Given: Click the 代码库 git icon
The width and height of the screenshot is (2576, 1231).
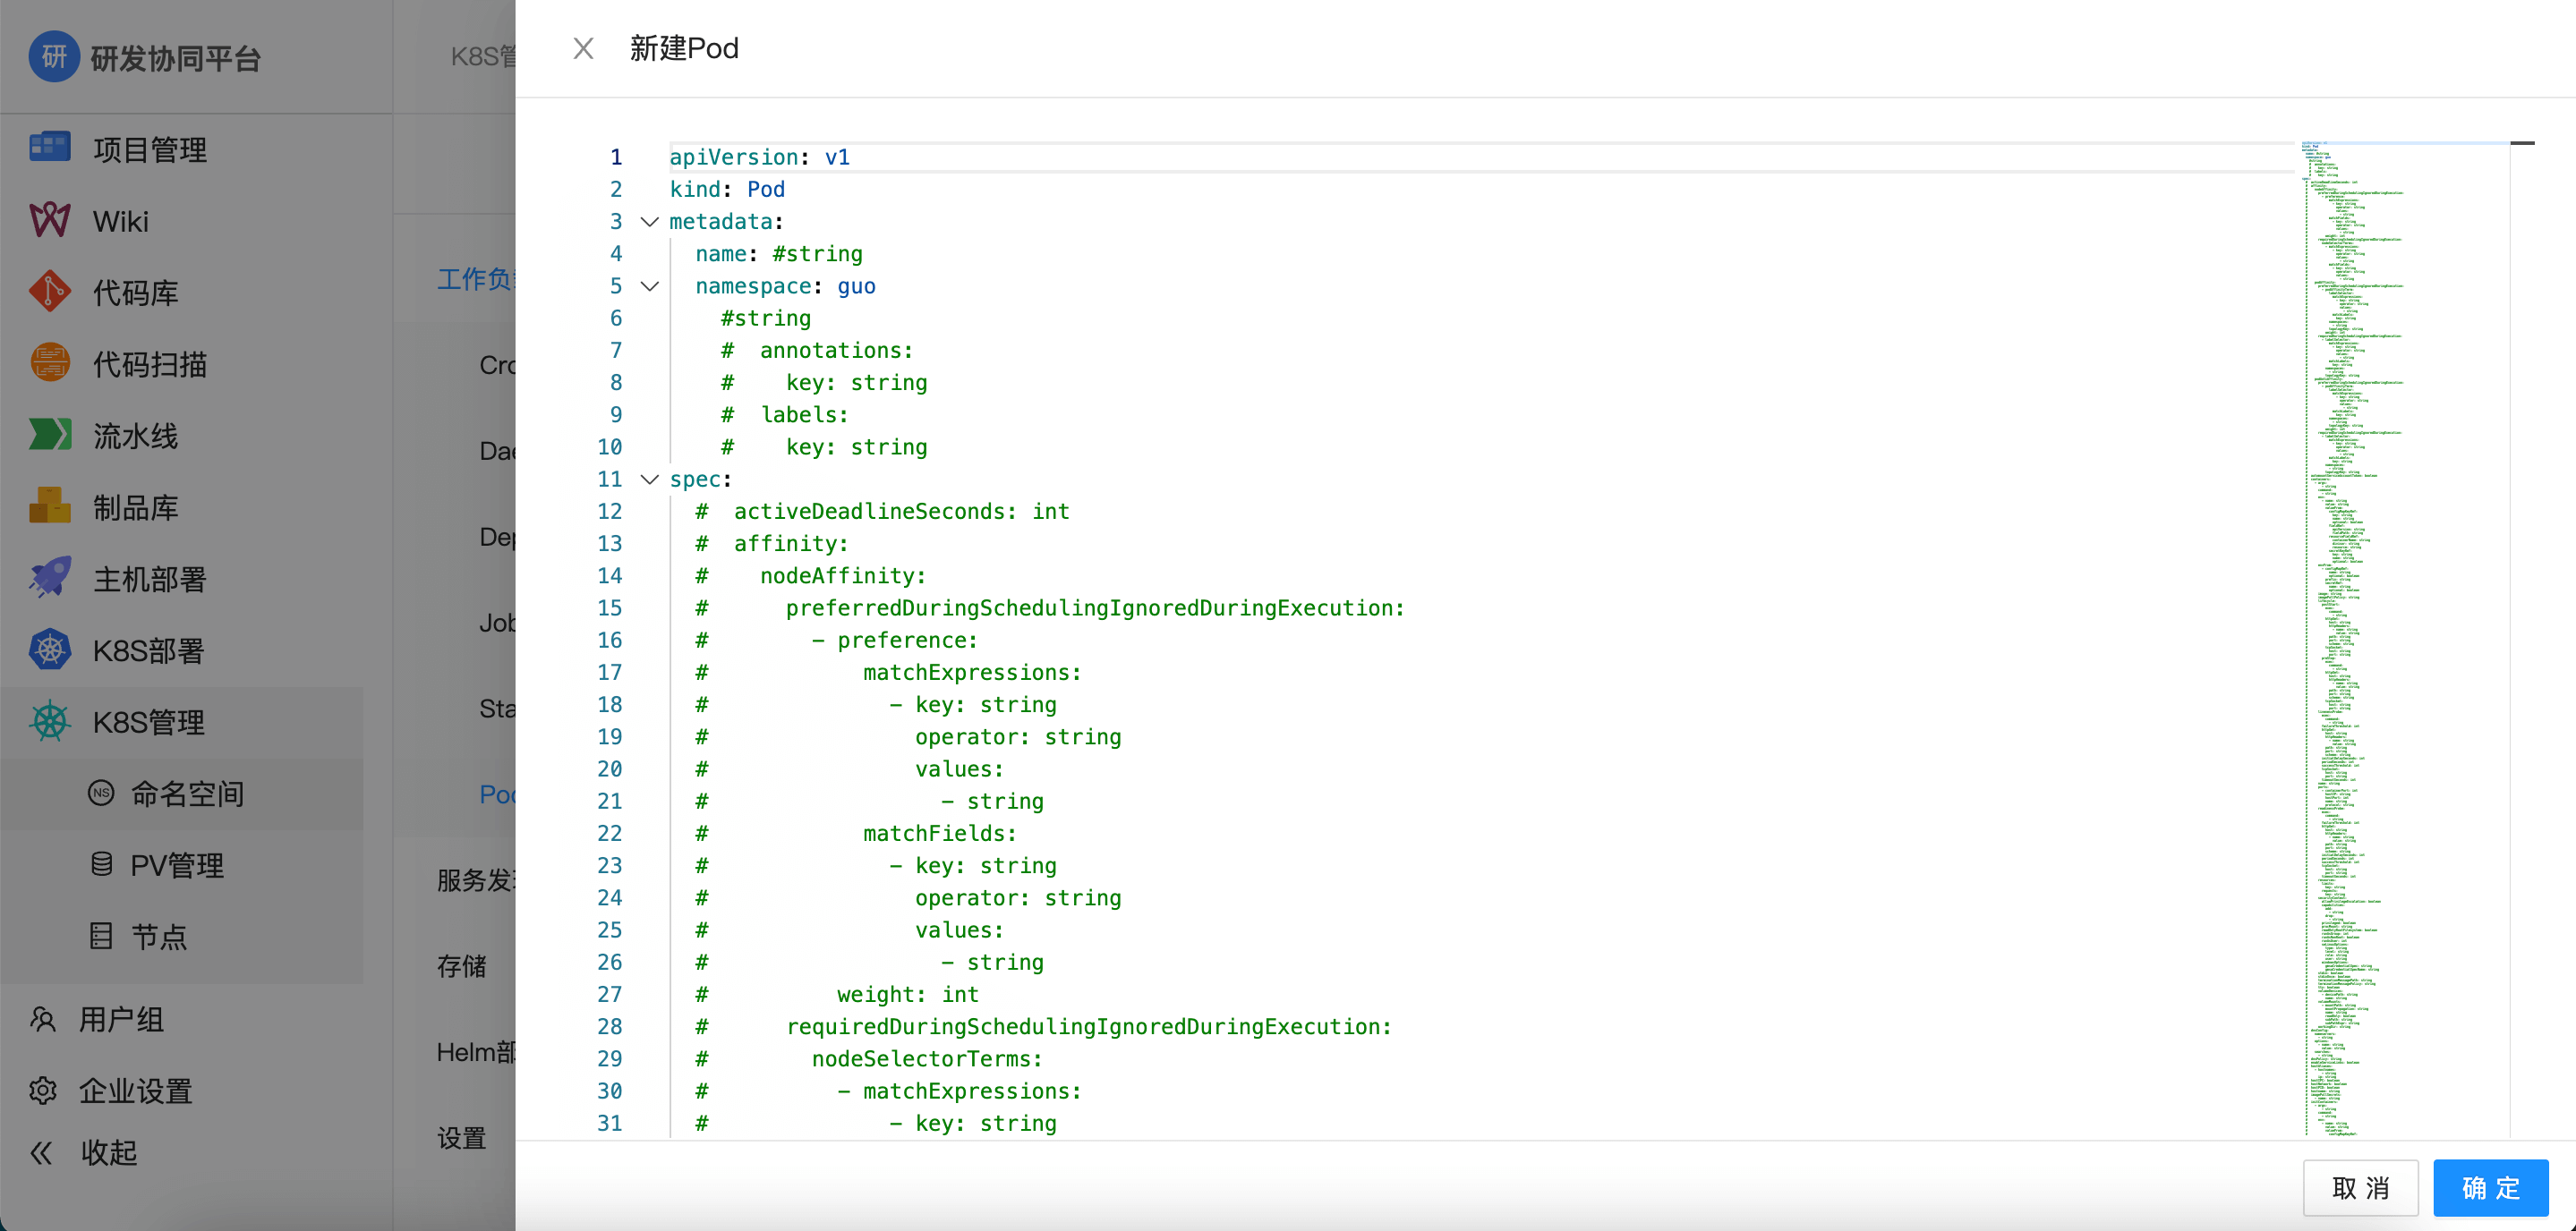Looking at the screenshot, I should [49, 292].
